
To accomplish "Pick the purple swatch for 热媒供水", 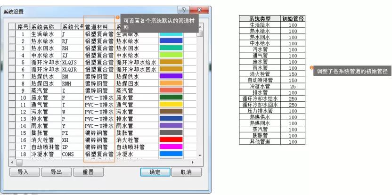I will click(x=171, y=76).
